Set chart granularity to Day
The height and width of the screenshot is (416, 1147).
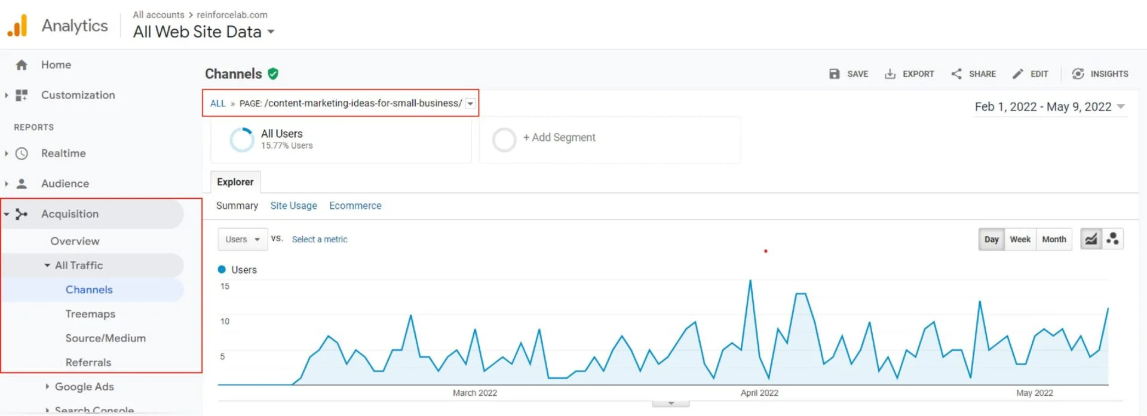(992, 239)
